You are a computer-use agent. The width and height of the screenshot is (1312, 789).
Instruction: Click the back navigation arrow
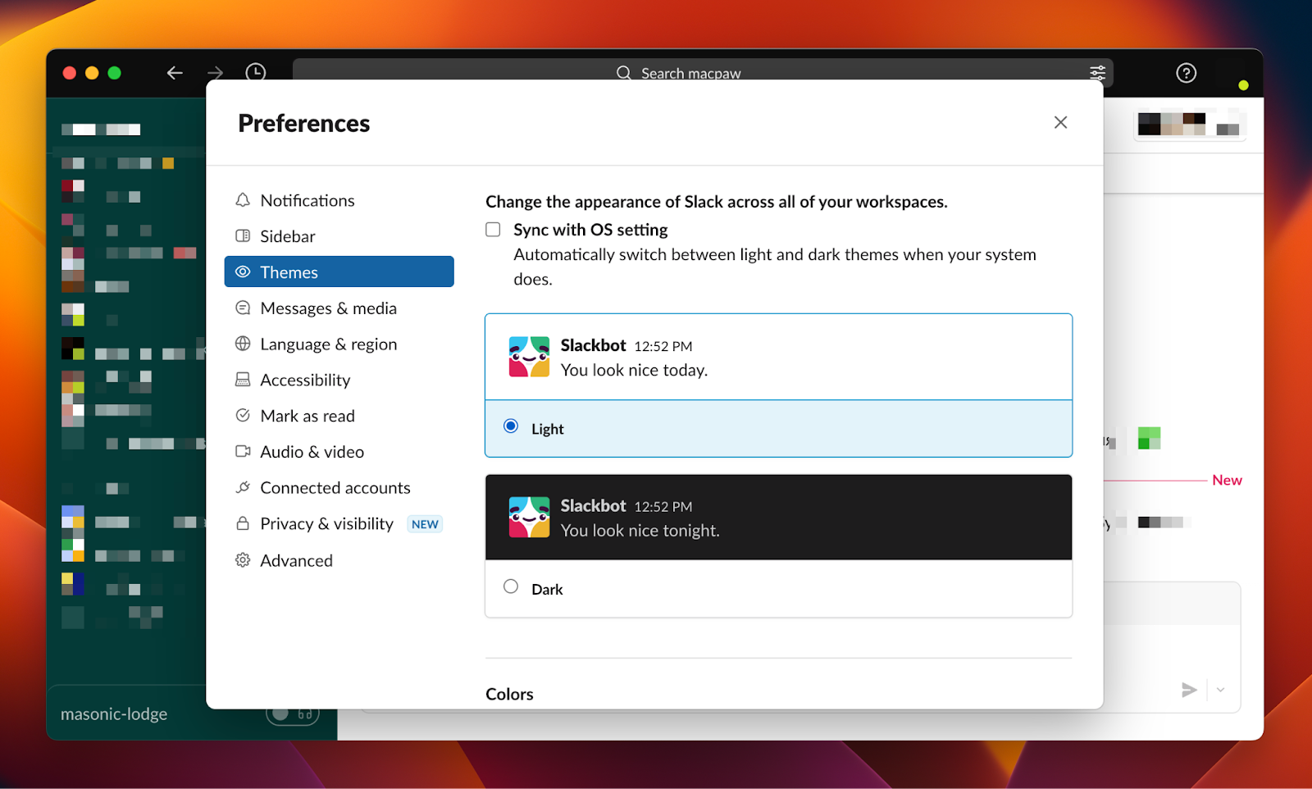(175, 73)
